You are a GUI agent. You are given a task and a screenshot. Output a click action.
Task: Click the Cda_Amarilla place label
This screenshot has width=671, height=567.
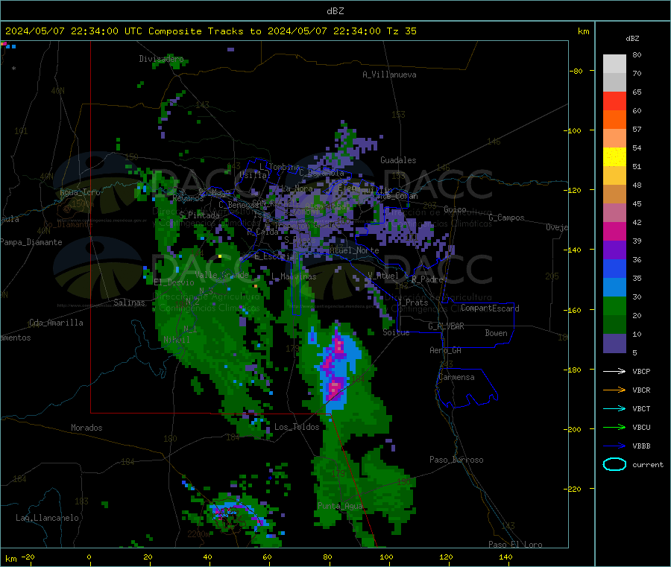pyautogui.click(x=56, y=323)
